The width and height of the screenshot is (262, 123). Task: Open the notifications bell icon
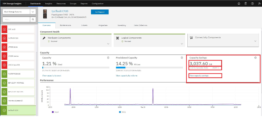[239, 4]
